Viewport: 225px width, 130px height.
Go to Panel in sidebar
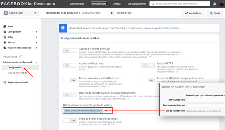coord(10,27)
